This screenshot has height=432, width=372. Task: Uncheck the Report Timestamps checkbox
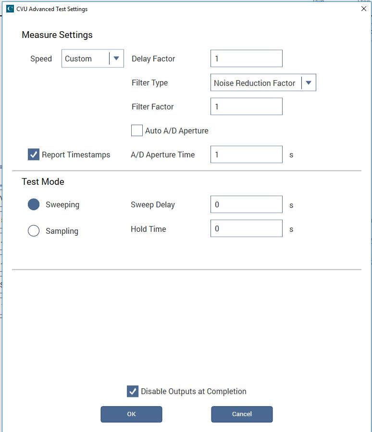[33, 155]
